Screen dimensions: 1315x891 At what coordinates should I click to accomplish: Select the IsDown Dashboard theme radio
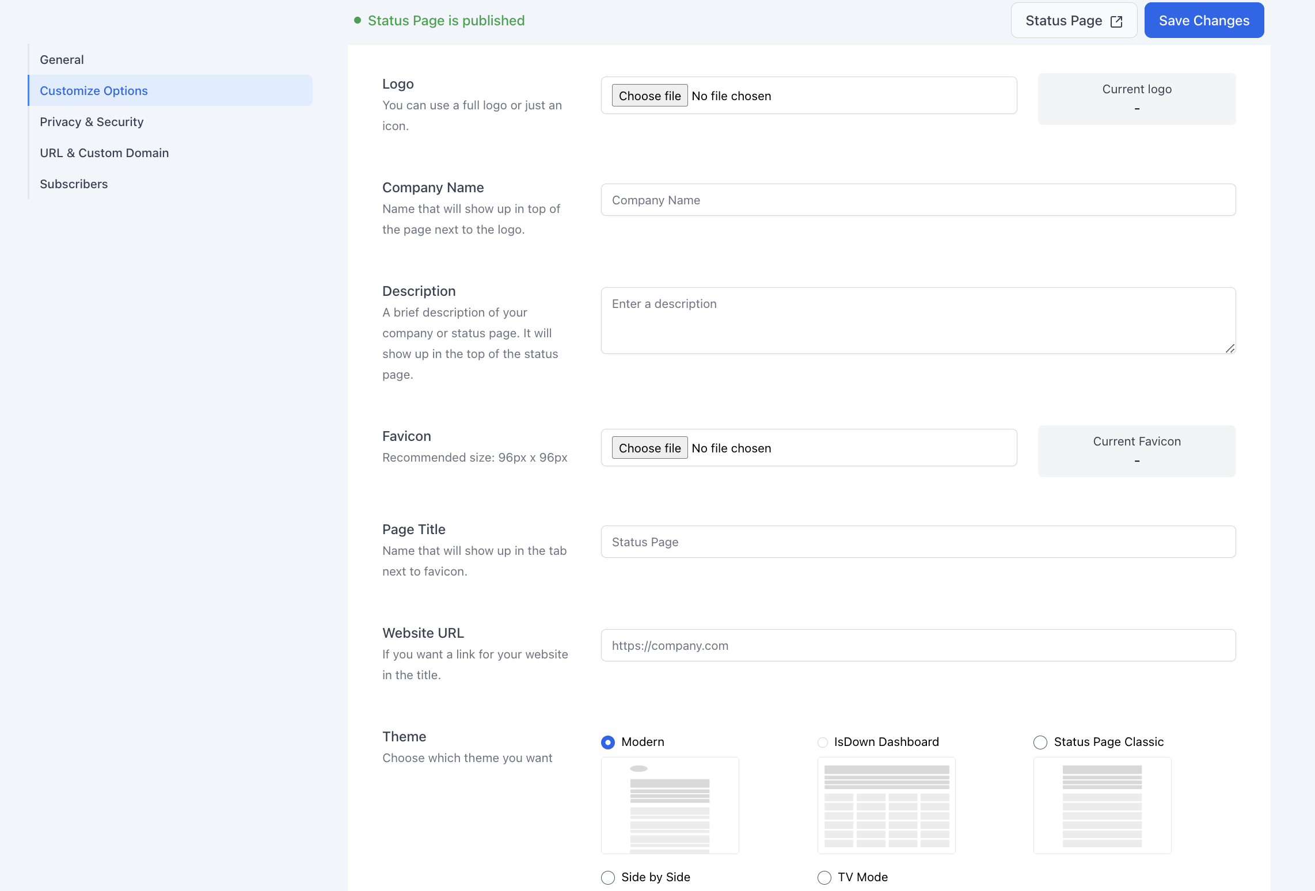pyautogui.click(x=823, y=742)
